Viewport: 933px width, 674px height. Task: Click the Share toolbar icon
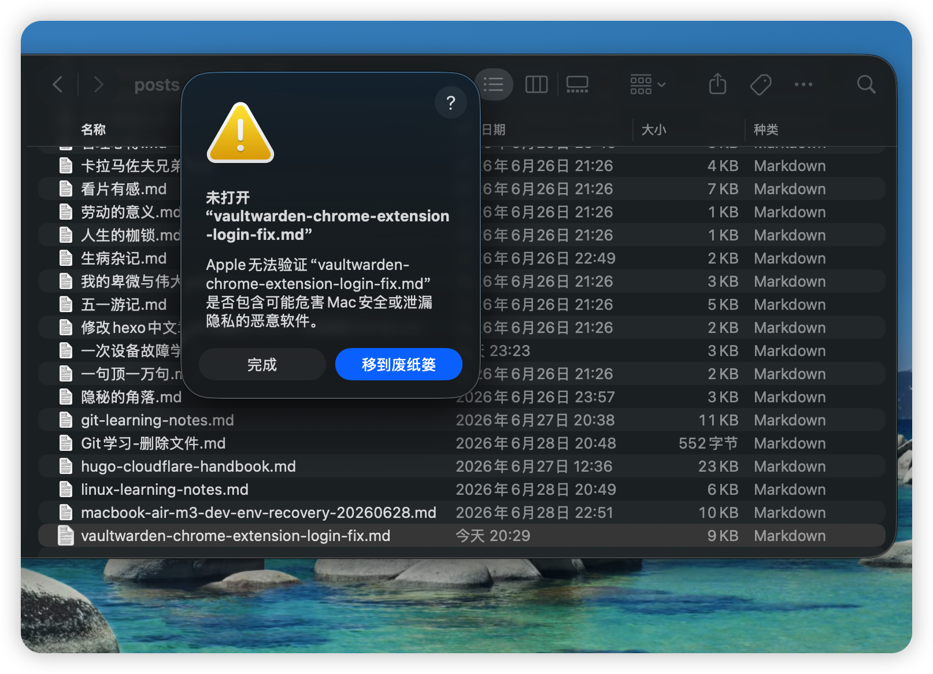coord(717,84)
